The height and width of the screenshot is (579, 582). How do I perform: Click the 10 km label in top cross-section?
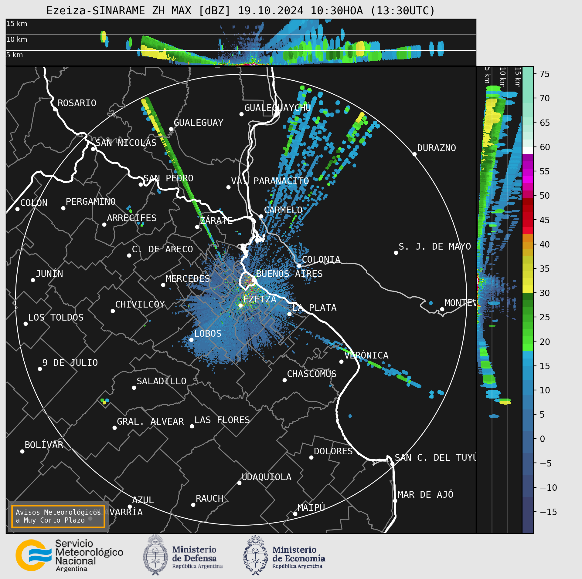[x=17, y=39]
